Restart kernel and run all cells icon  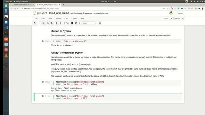click(x=80, y=23)
